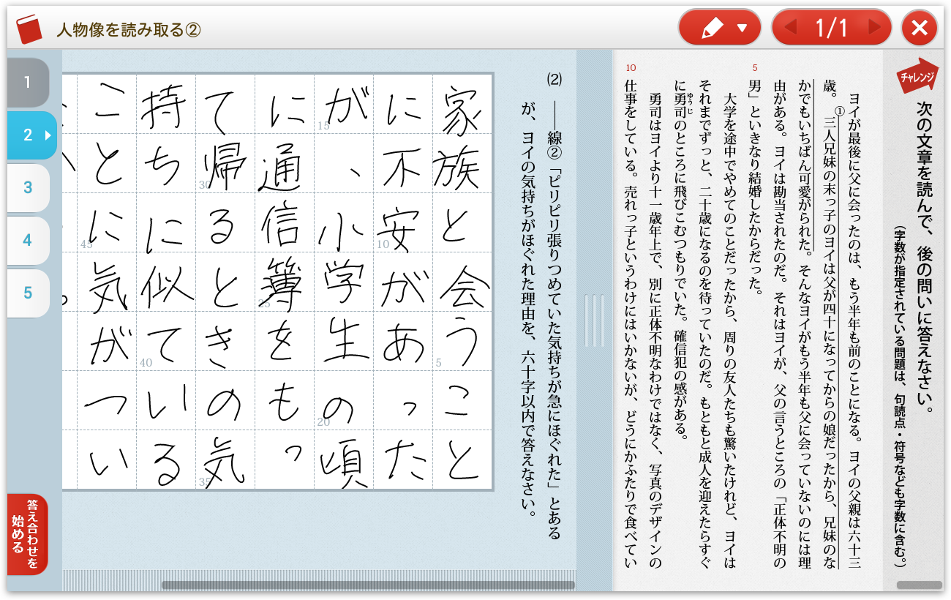
Task: Click the handwritten 安 answer cell
Action: (x=403, y=222)
